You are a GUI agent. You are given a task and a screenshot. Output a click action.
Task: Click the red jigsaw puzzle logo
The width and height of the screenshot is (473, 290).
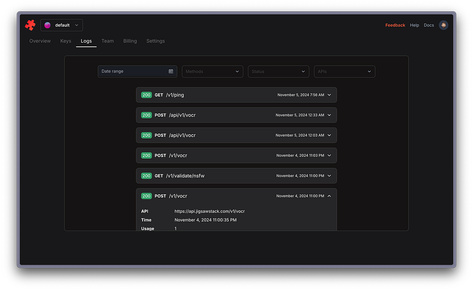point(30,25)
